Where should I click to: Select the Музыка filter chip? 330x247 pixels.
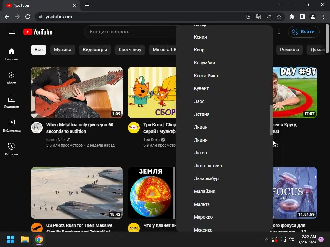pos(63,50)
